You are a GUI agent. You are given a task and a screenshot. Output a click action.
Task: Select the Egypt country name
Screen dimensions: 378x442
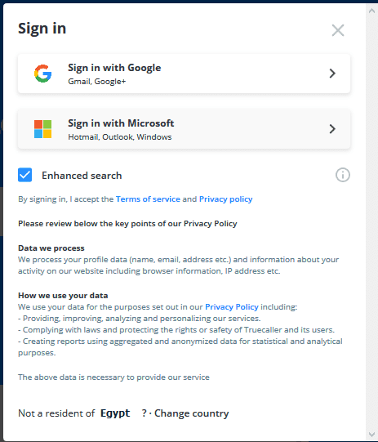pyautogui.click(x=115, y=413)
